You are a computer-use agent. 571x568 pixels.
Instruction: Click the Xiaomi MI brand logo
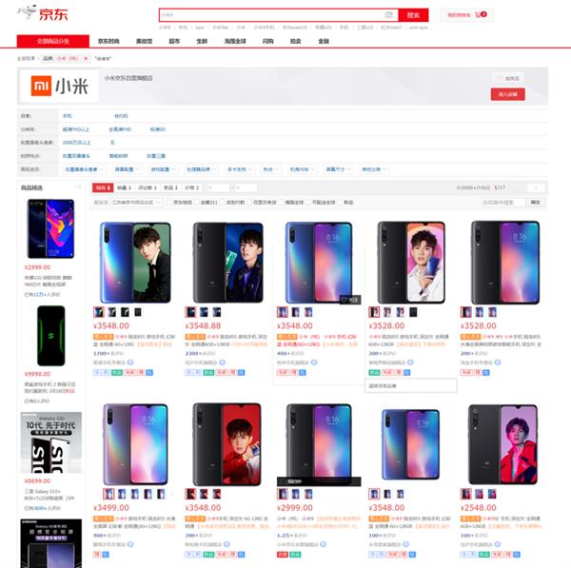point(59,87)
